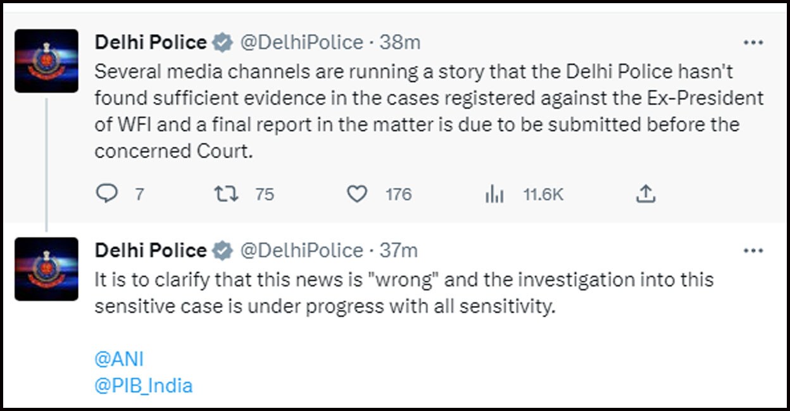The width and height of the screenshot is (790, 411).
Task: Open more options on the first tweet
Action: coord(753,43)
